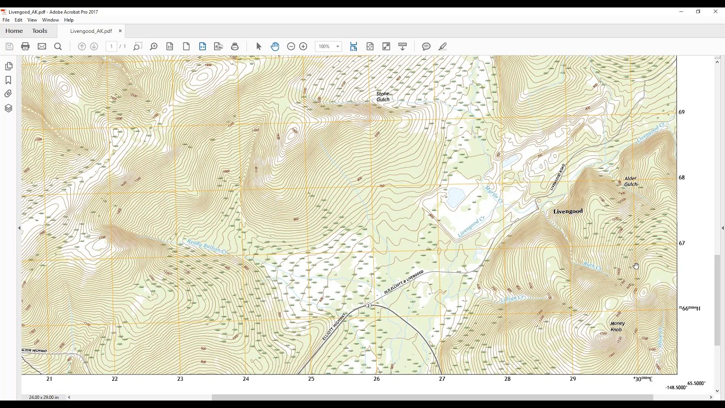Viewport: 725px width, 408px height.
Task: Close the Livengood_AK.pdf document tab
Action: (x=120, y=31)
